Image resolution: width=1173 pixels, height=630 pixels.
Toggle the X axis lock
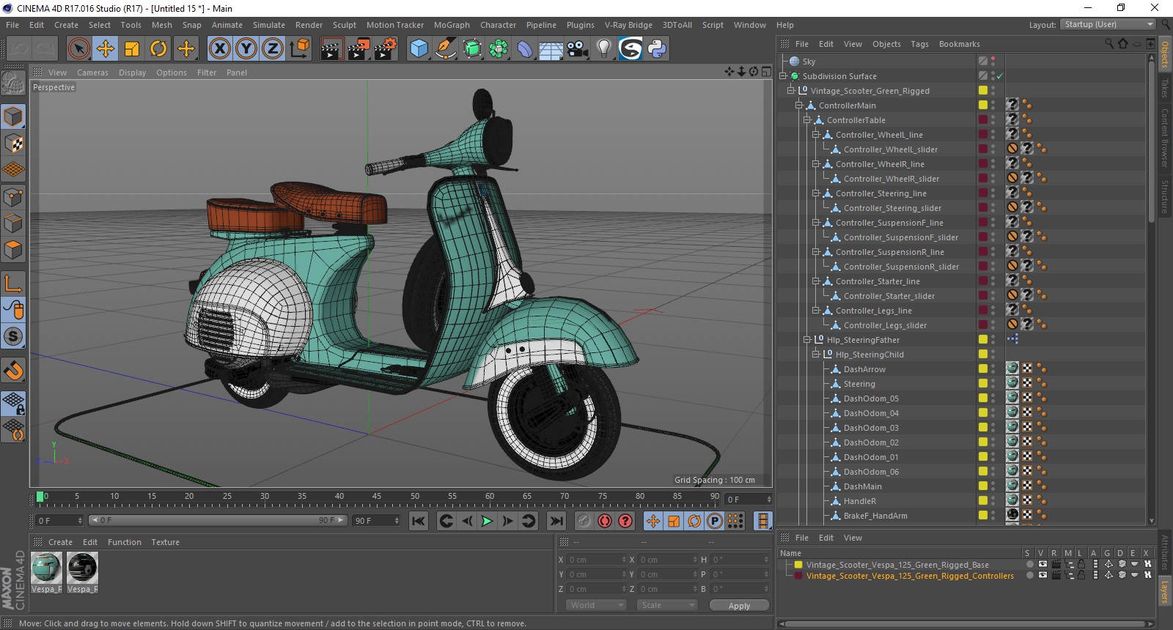click(219, 49)
